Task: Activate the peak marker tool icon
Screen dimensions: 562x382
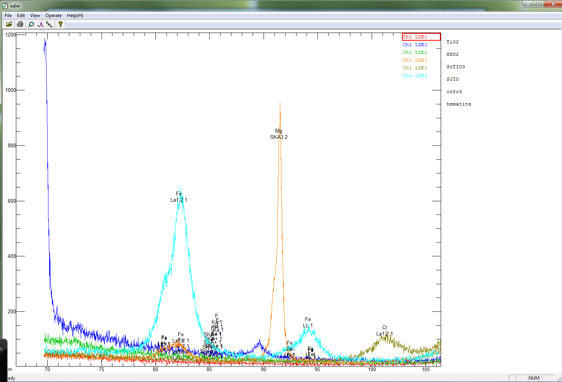Action: [x=40, y=24]
